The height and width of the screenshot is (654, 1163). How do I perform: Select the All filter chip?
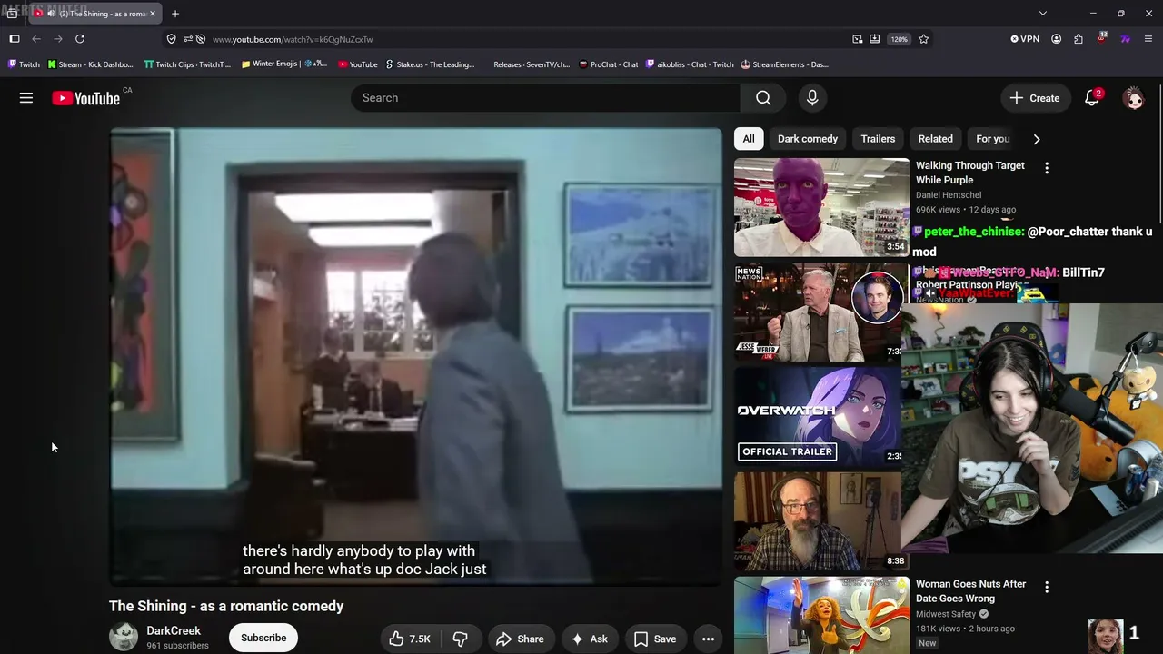(749, 139)
